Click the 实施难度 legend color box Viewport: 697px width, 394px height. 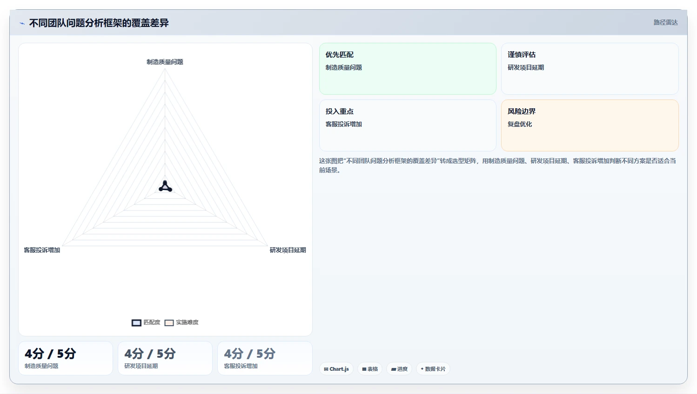point(169,323)
